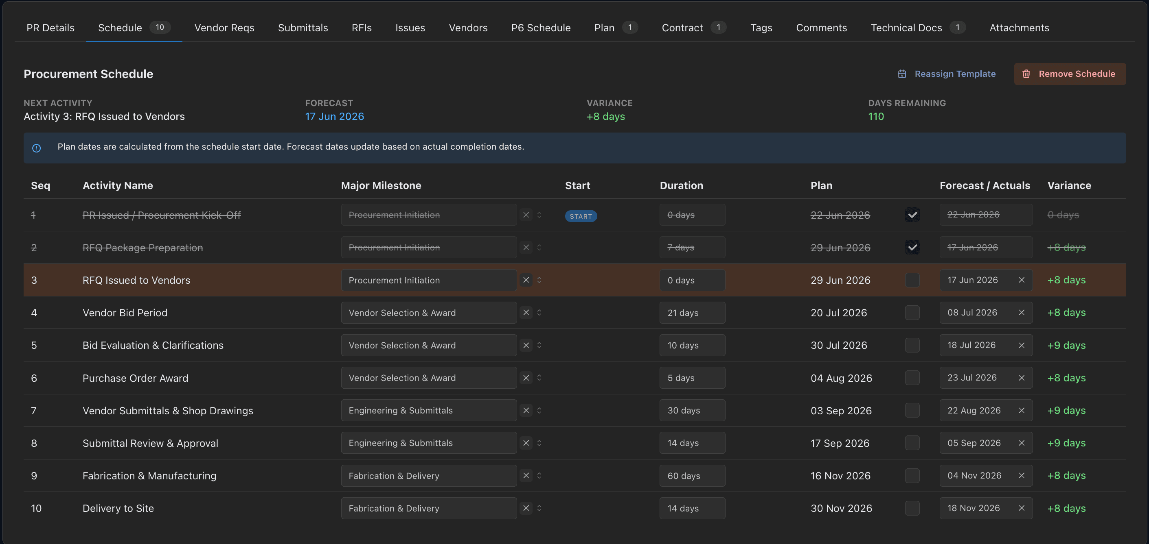1149x544 pixels.
Task: Click Remove Schedule button
Action: (1070, 74)
